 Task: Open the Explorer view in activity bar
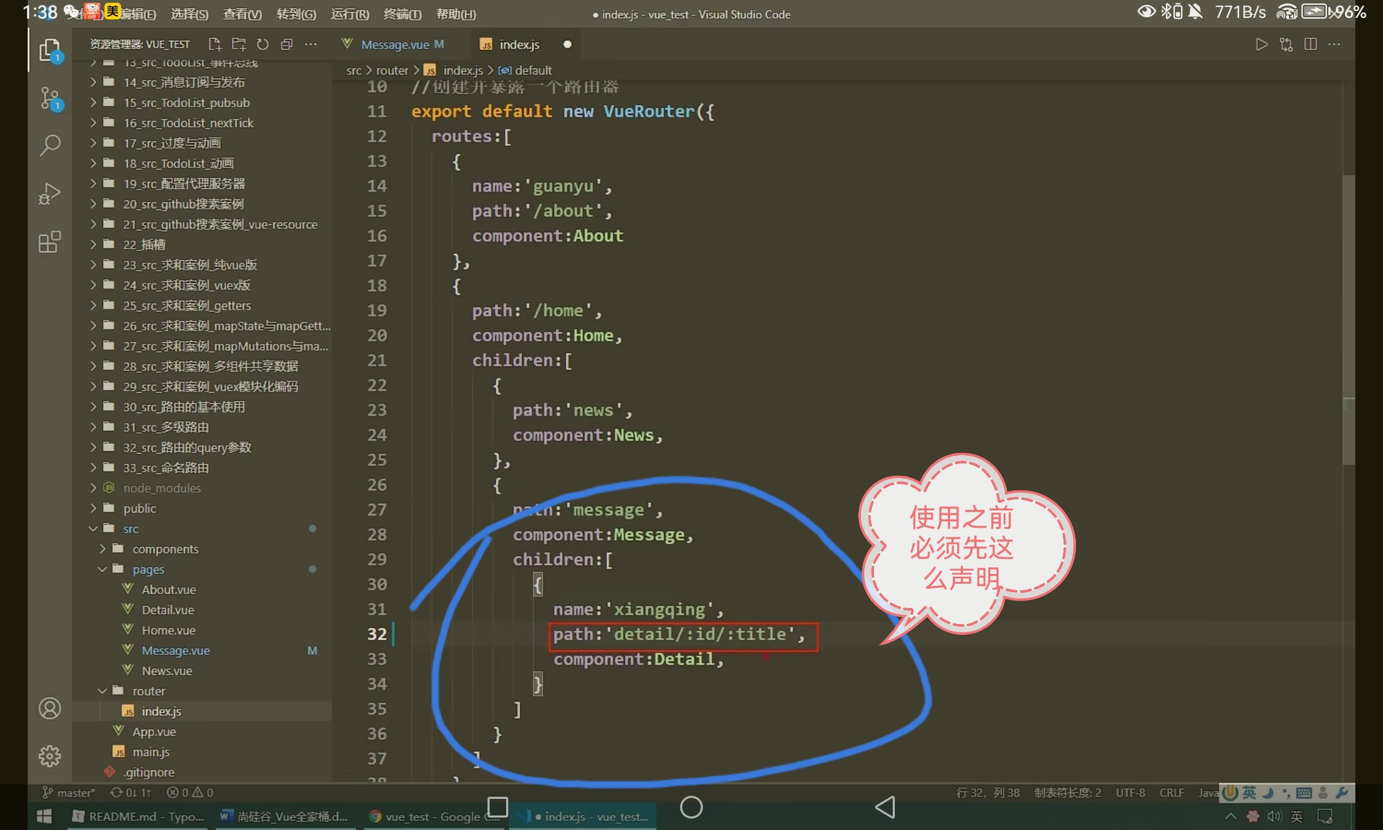click(x=50, y=50)
